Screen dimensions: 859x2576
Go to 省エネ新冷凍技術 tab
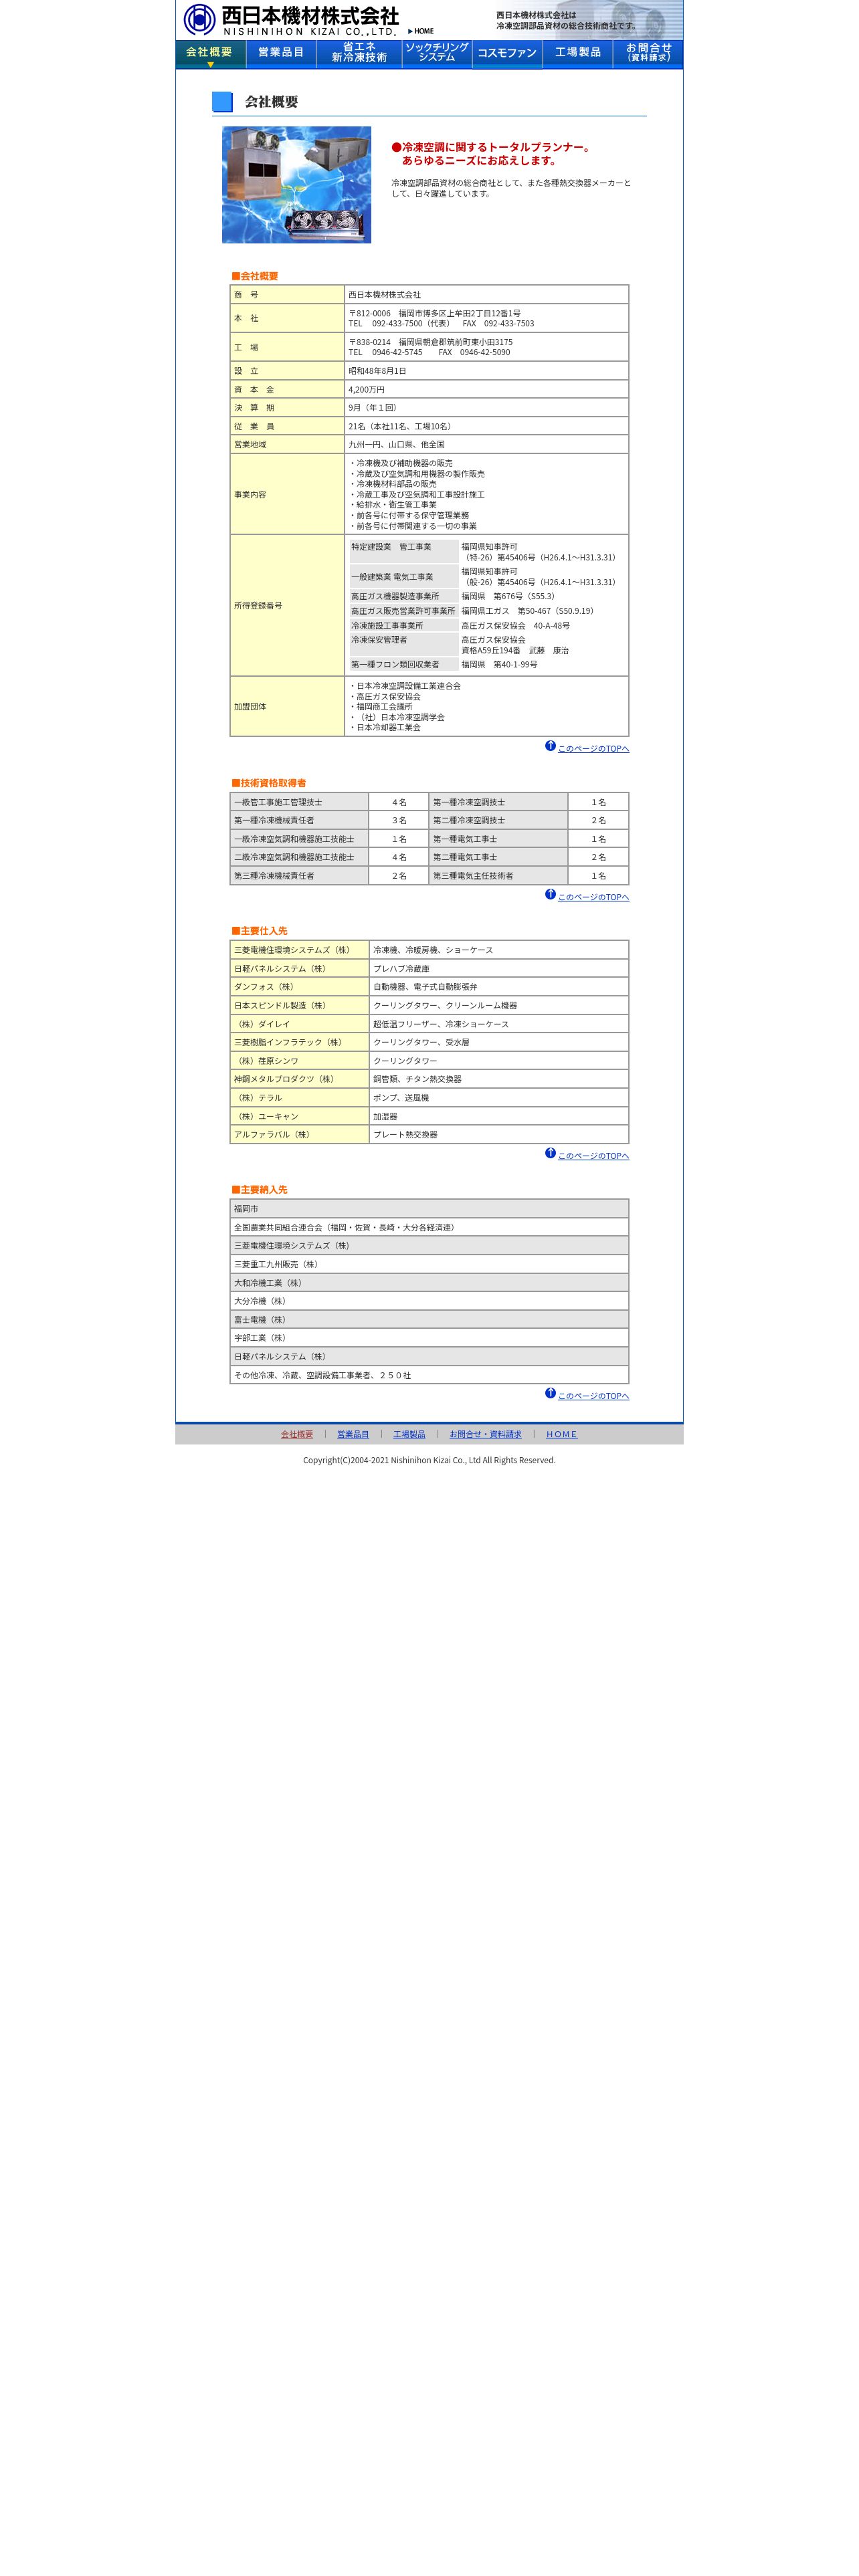(359, 54)
